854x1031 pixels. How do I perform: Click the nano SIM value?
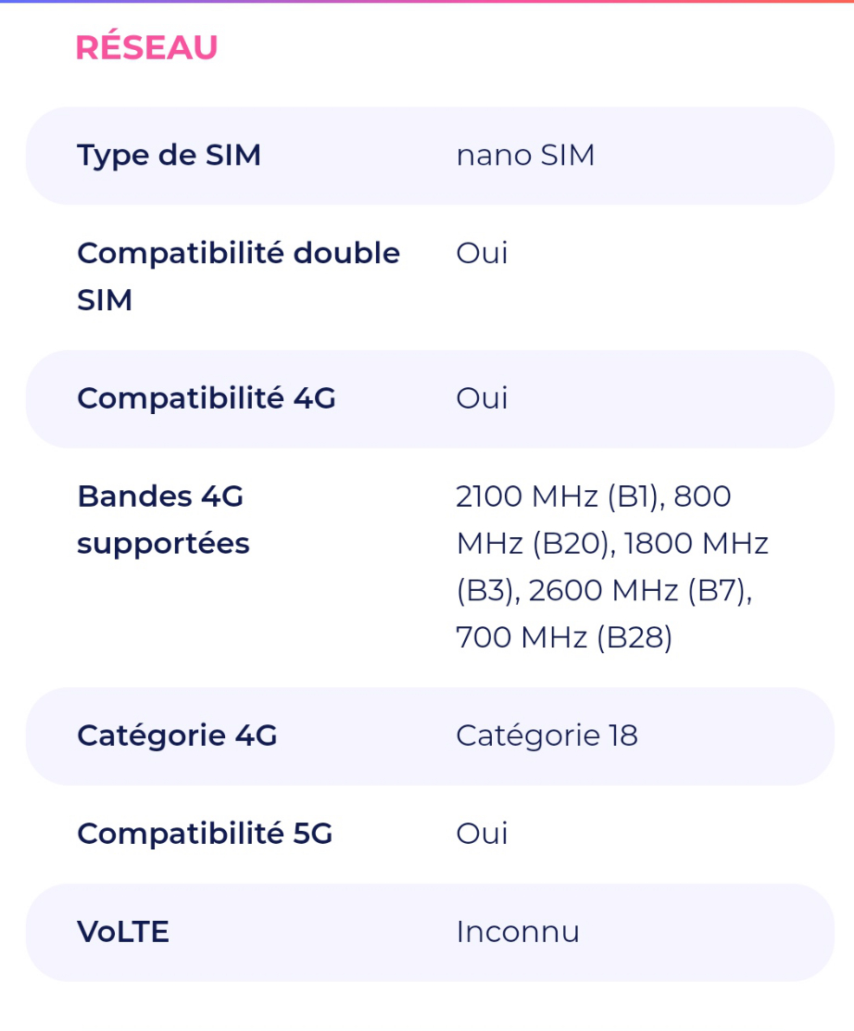525,156
